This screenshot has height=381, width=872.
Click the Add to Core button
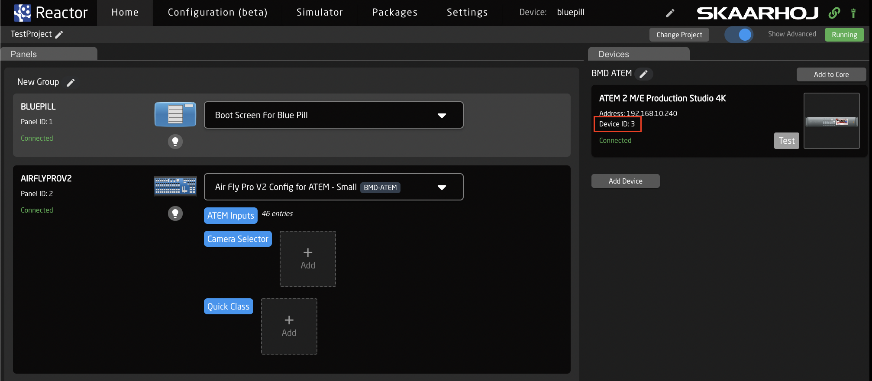831,74
